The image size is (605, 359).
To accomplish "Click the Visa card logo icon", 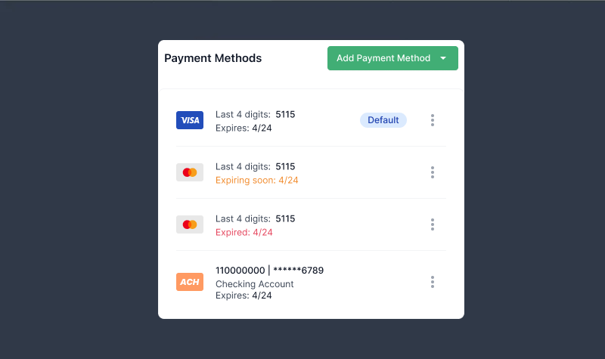I will pyautogui.click(x=190, y=120).
